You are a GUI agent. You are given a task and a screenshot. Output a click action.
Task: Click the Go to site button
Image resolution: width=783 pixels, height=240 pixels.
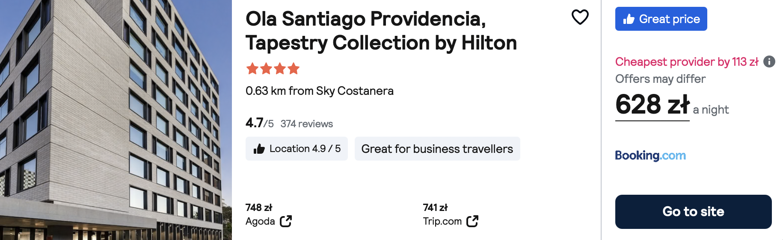click(x=694, y=212)
